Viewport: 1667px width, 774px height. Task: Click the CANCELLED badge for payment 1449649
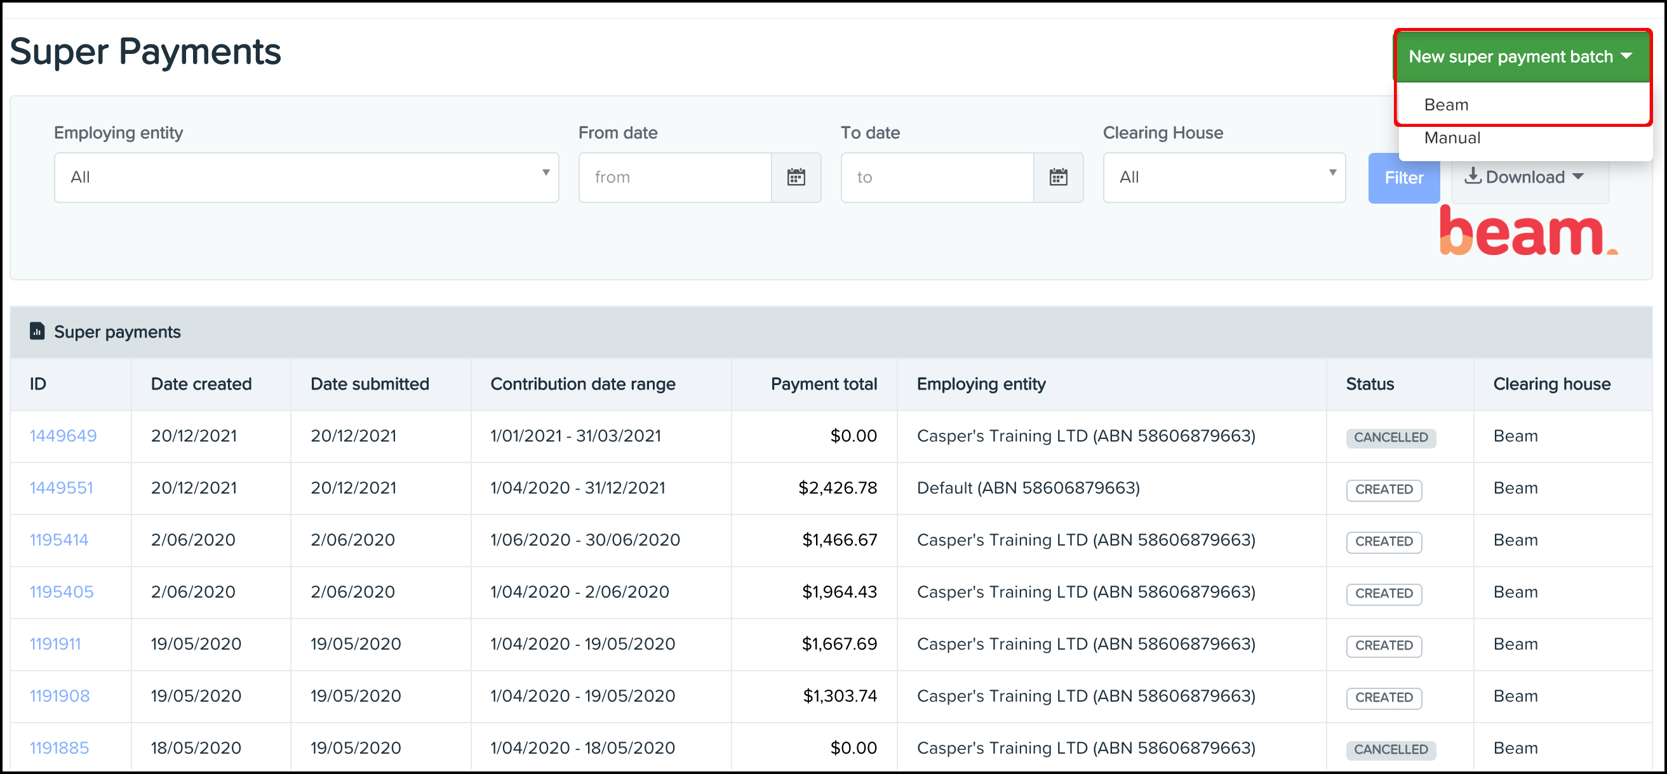(1390, 437)
